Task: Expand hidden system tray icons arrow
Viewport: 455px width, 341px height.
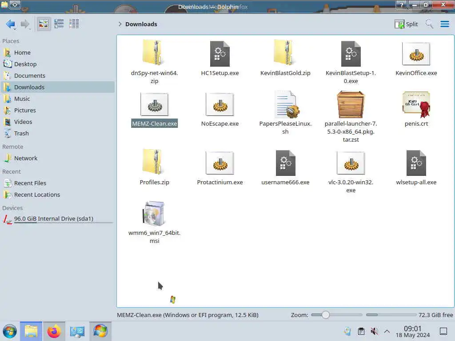Action: pyautogui.click(x=387, y=331)
